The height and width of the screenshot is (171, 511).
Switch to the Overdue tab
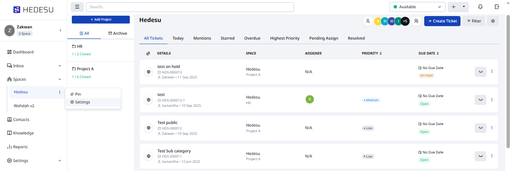coord(252,38)
